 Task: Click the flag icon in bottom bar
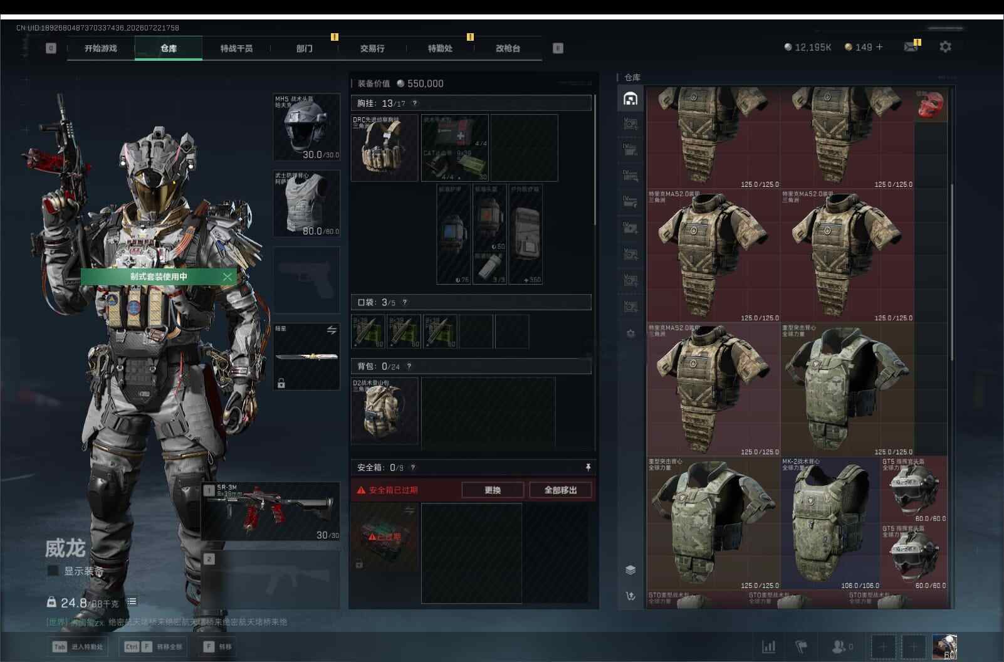pos(802,646)
